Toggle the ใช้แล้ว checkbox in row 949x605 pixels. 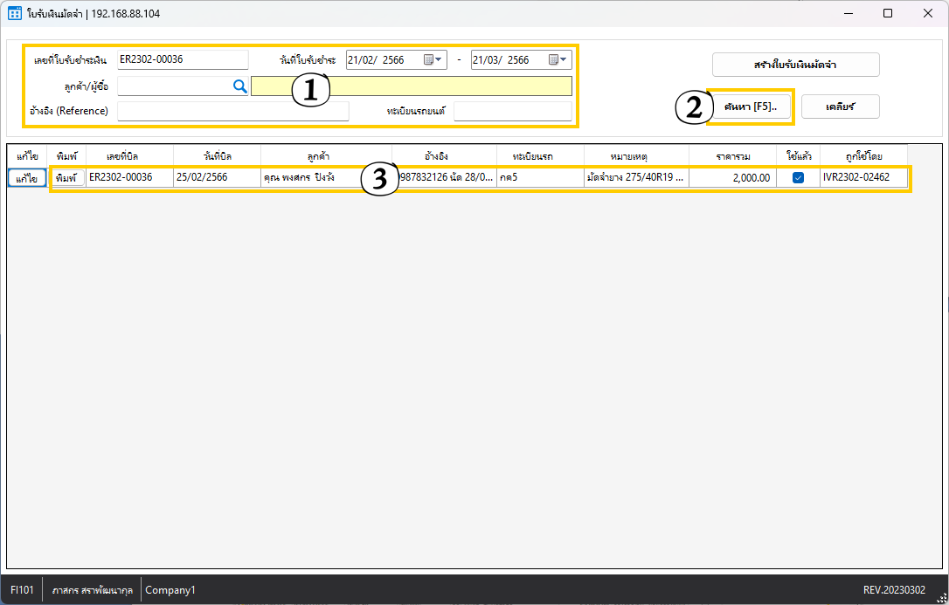click(798, 177)
